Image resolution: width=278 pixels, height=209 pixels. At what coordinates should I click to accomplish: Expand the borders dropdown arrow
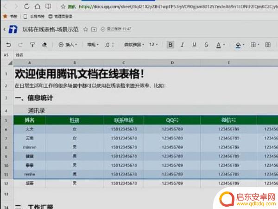point(259,45)
